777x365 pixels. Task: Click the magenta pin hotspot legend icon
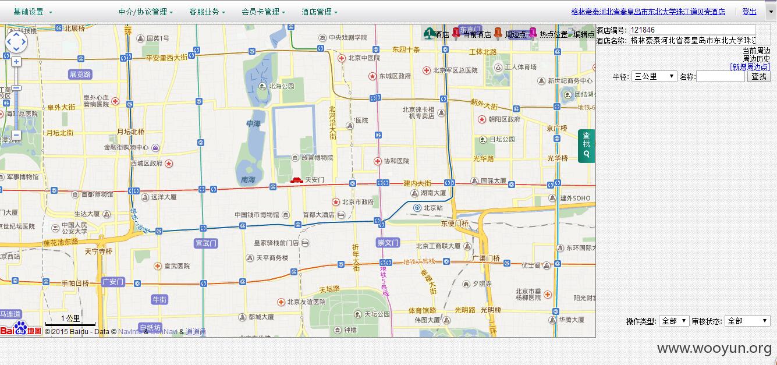532,33
